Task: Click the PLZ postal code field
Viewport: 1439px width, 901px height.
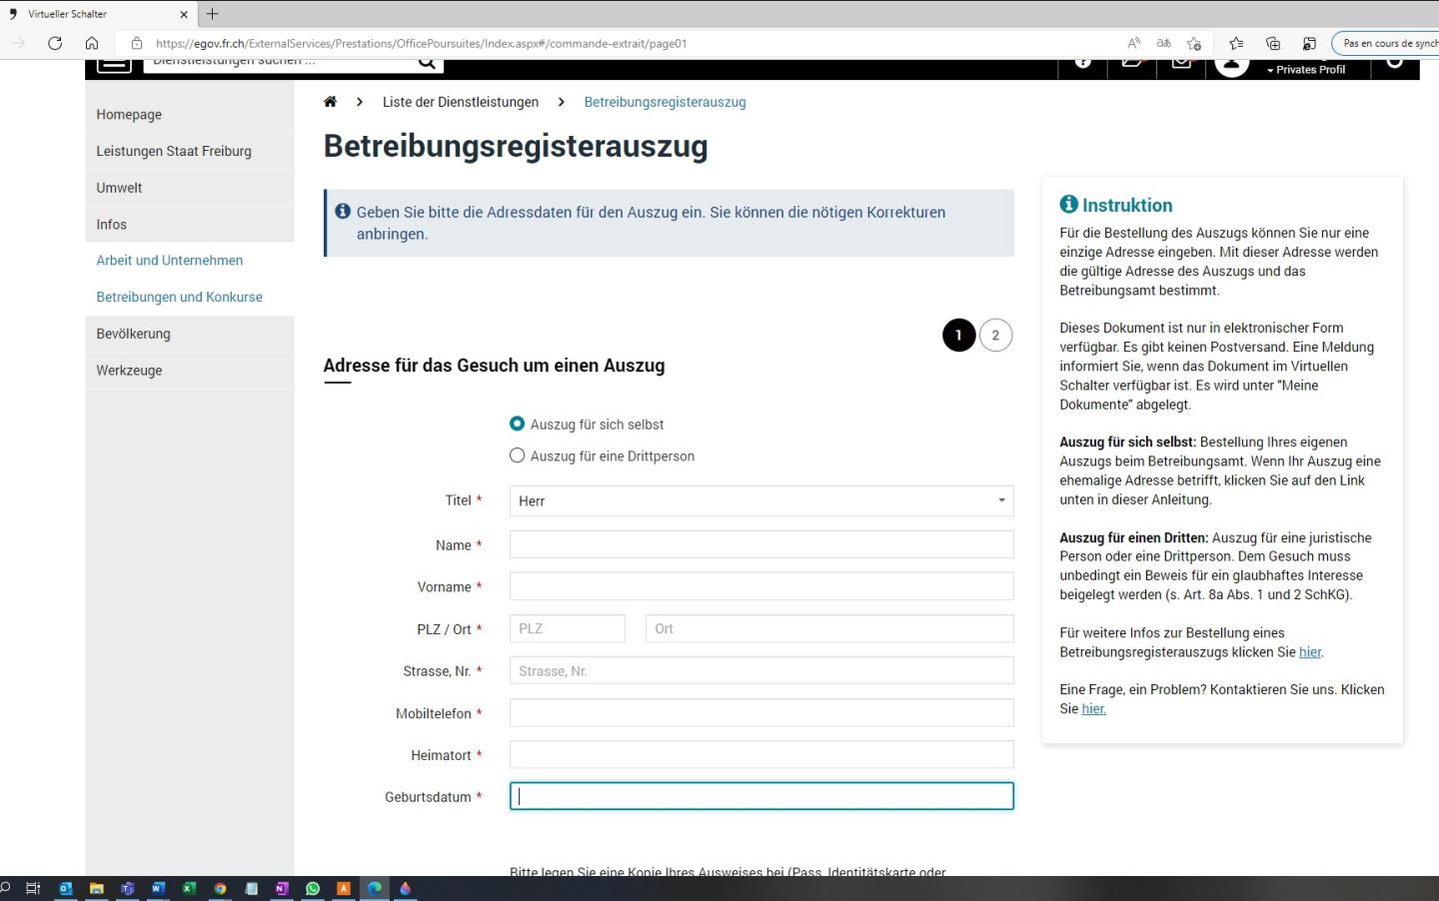Action: click(x=567, y=628)
